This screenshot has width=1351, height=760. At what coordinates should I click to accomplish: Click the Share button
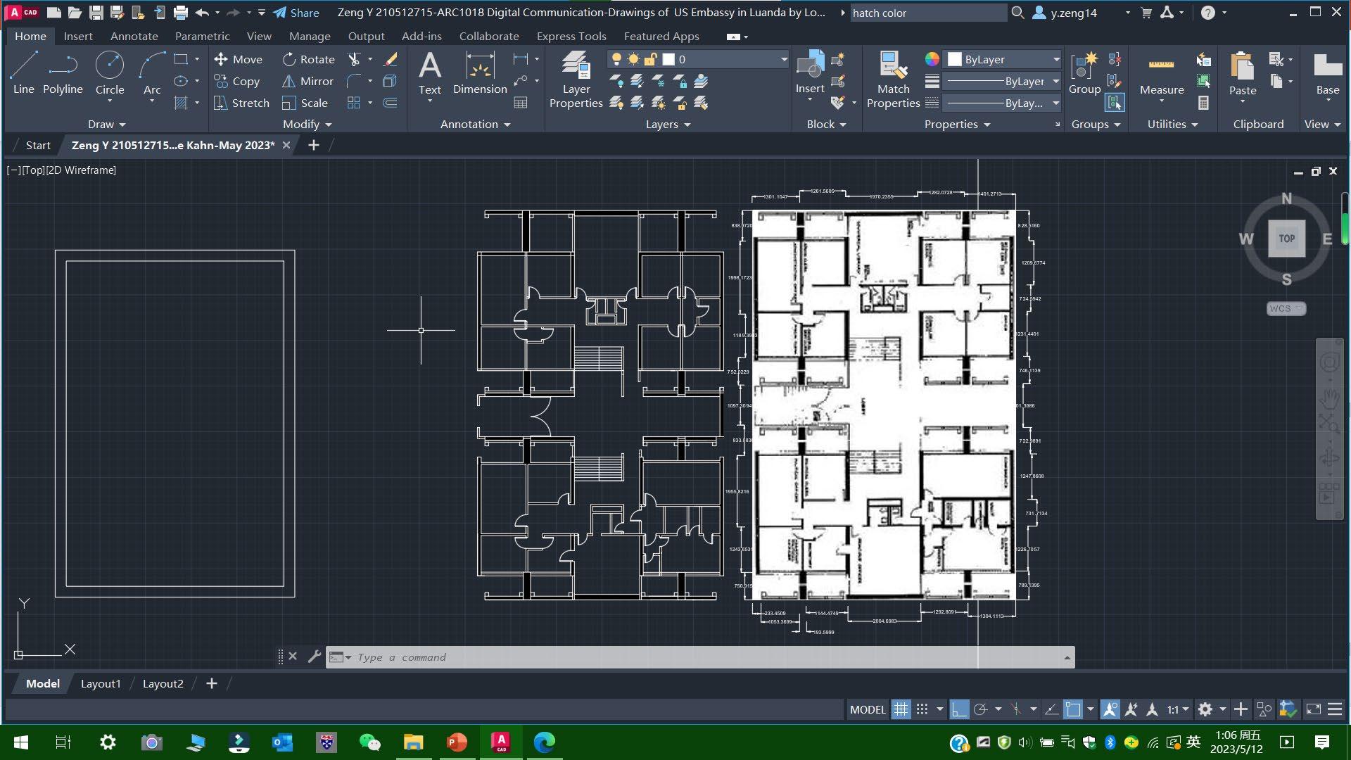click(x=296, y=13)
